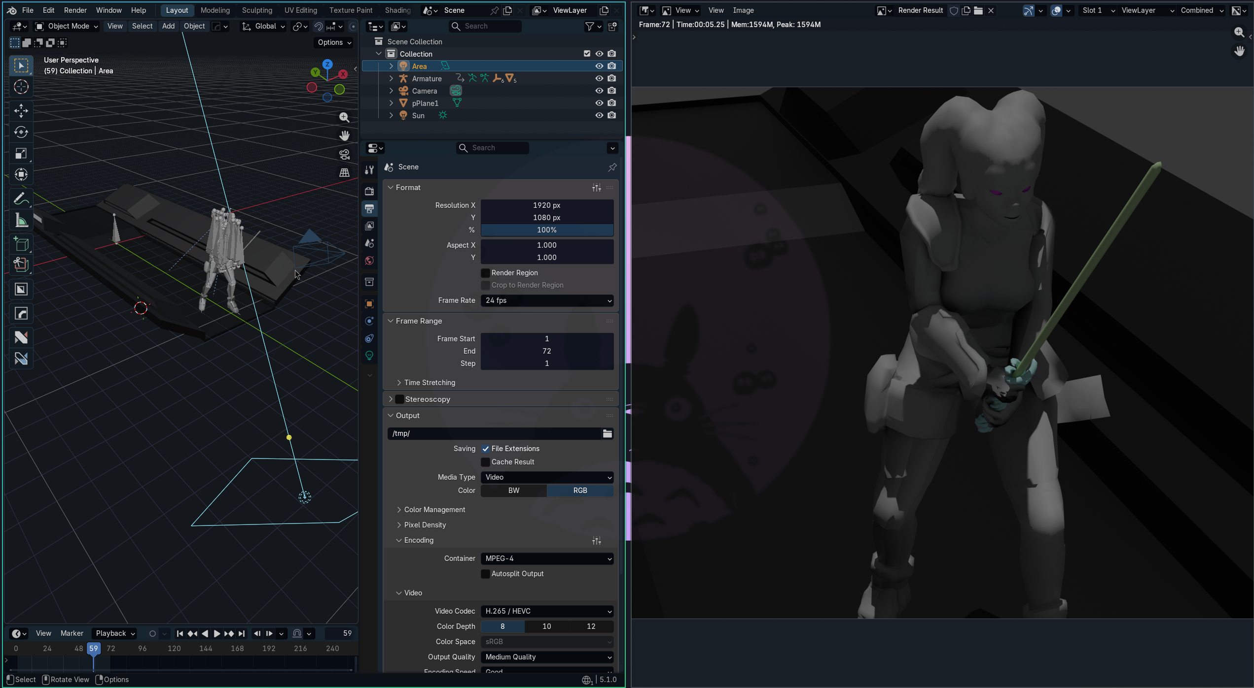Screen dimensions: 1254x688
Task: Activate the Annotate tool
Action: 21,198
